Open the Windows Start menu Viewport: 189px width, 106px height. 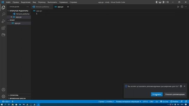click(x=2, y=105)
